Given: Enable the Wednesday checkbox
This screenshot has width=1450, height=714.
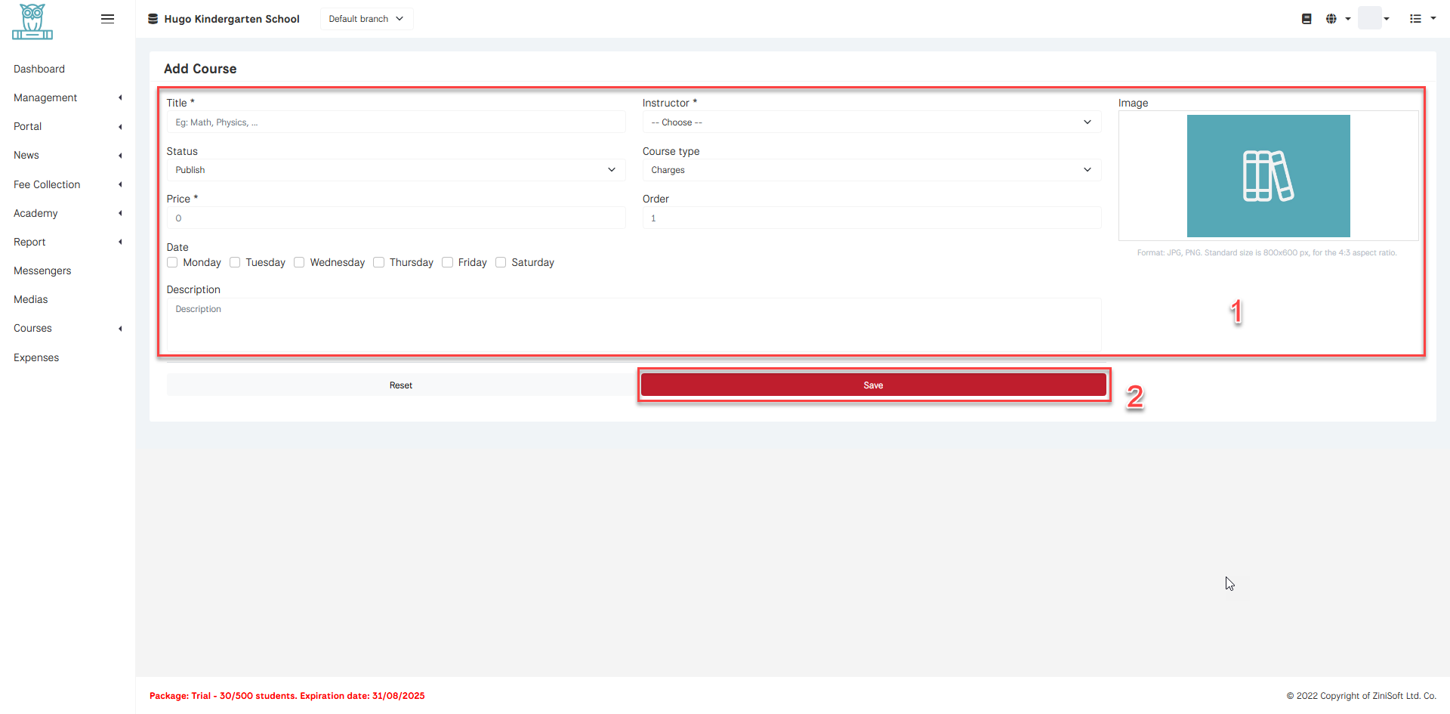Looking at the screenshot, I should coord(300,262).
